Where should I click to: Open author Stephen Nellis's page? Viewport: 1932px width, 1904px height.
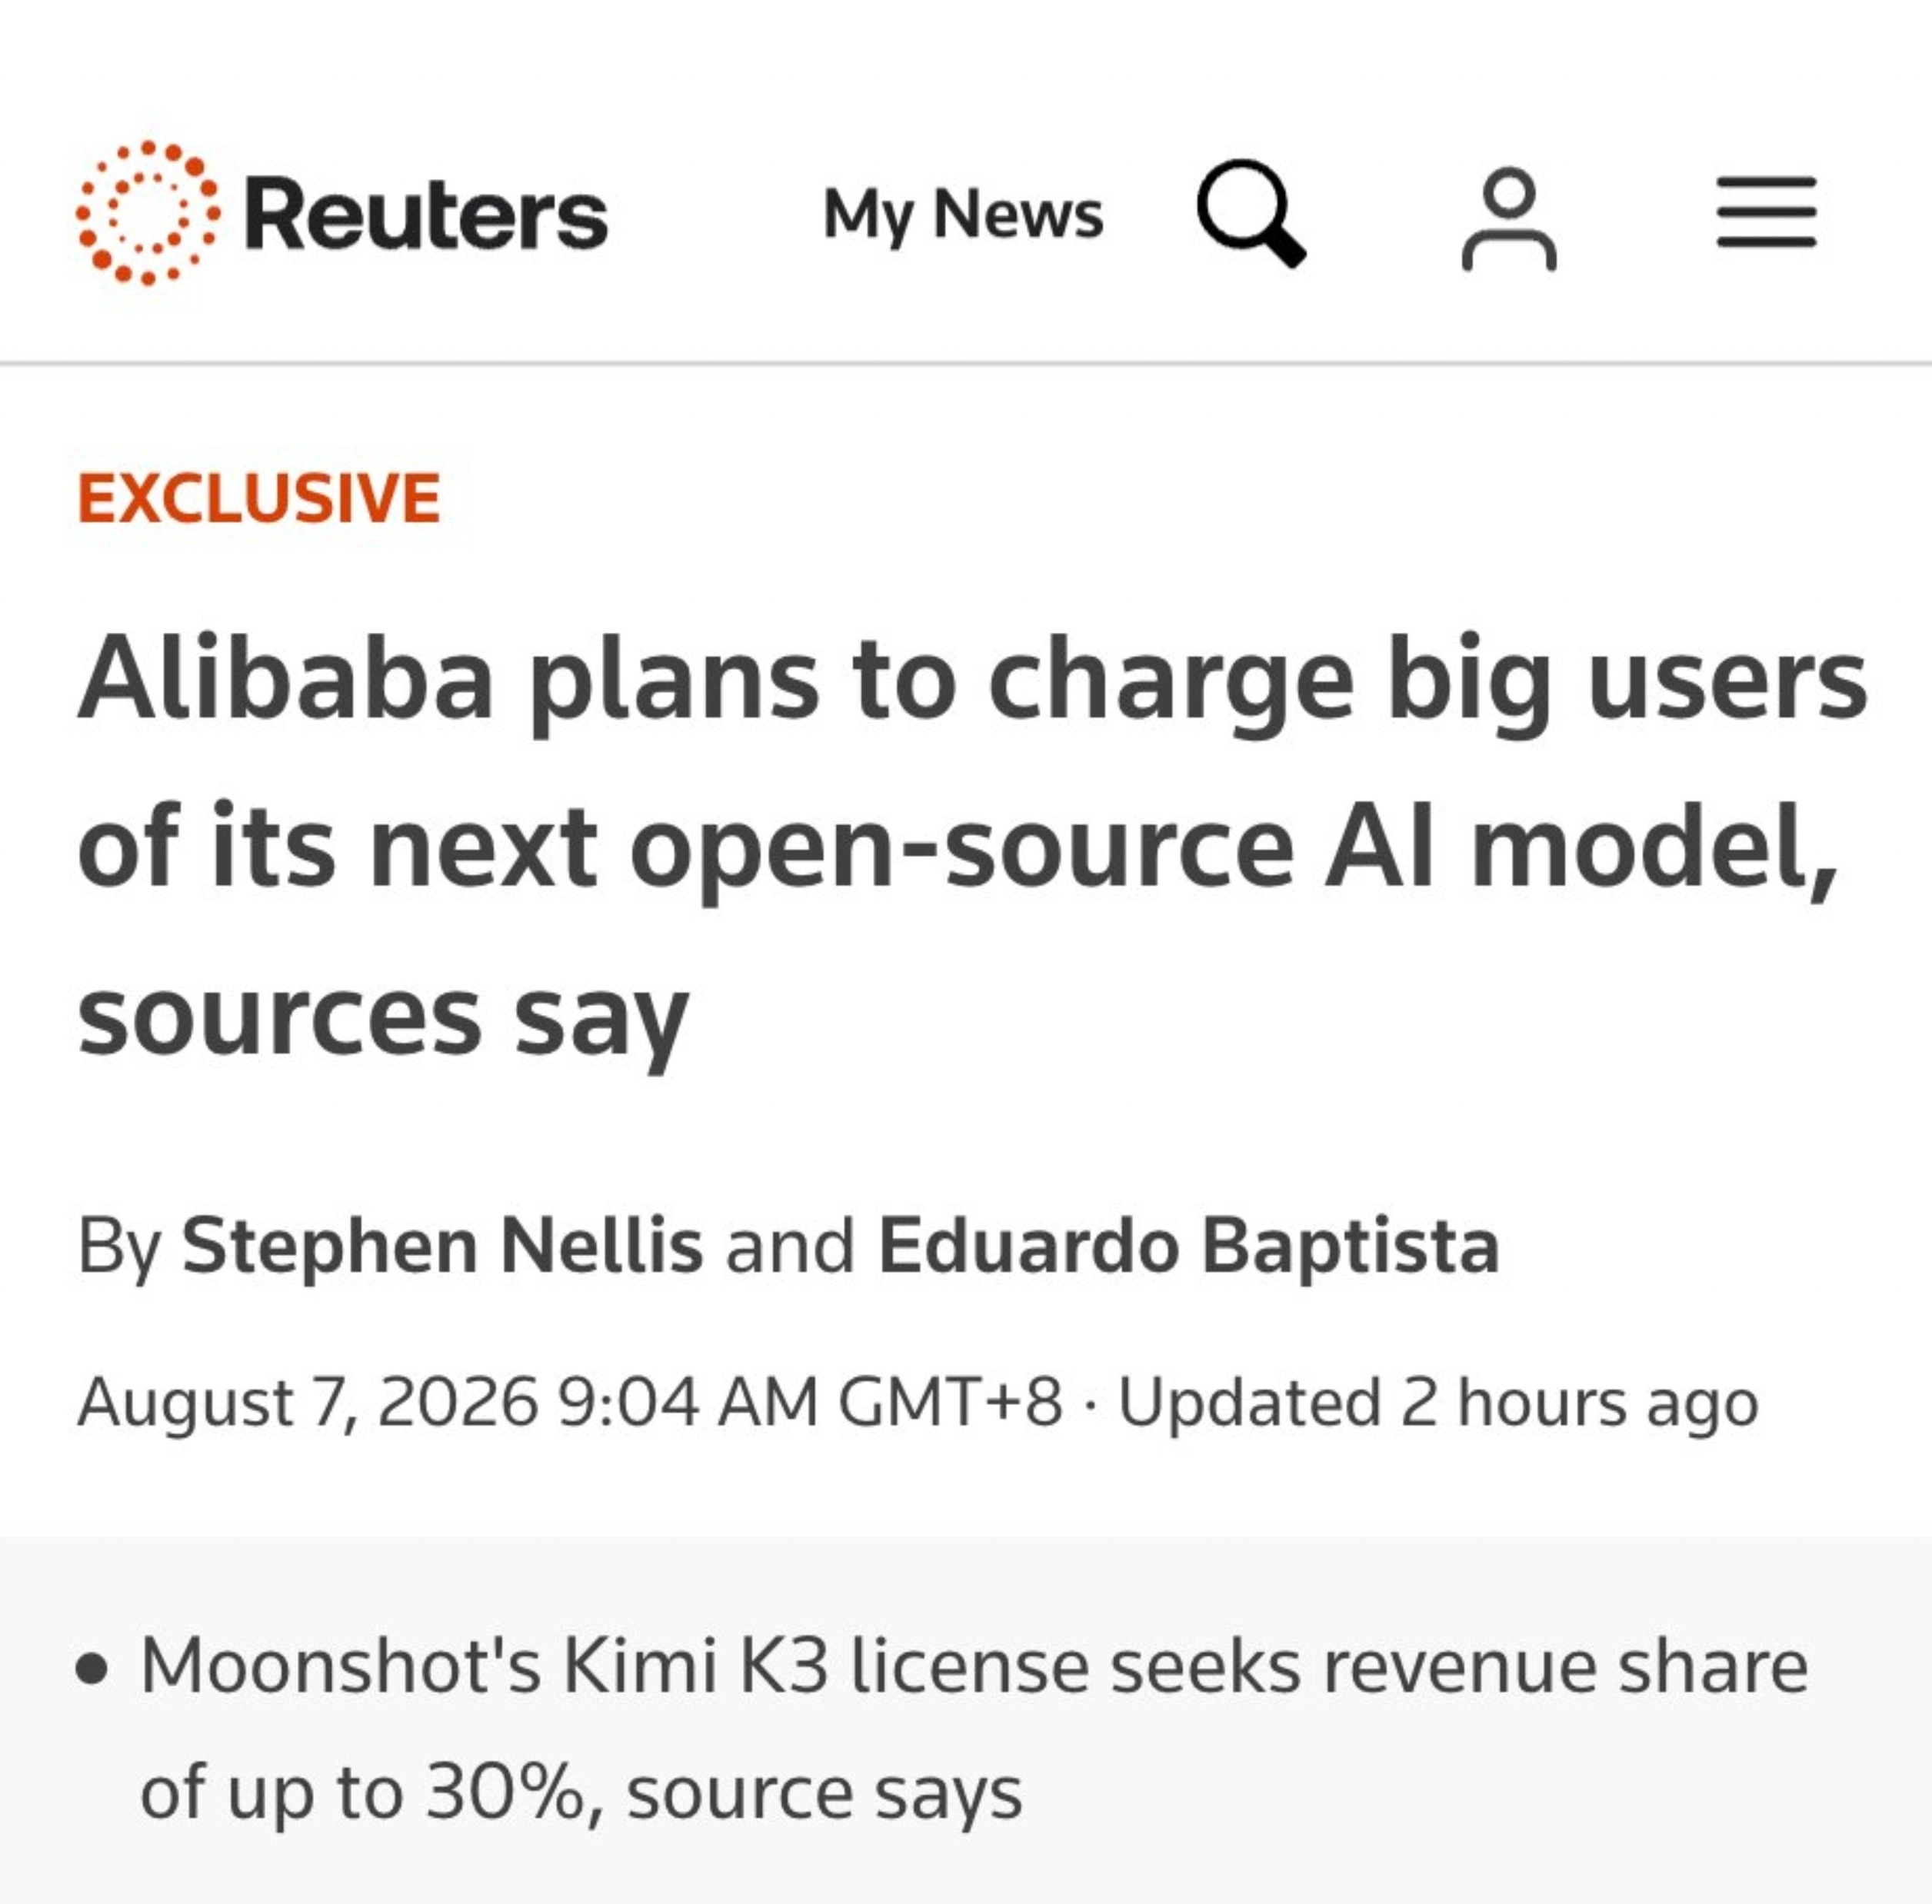[x=442, y=1246]
